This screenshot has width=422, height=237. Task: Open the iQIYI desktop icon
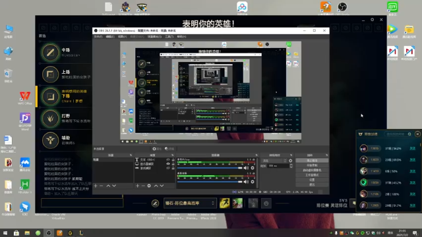(x=392, y=8)
